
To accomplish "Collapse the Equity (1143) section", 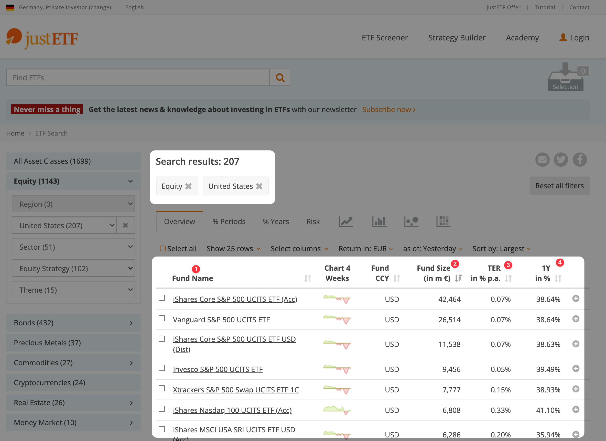I will [73, 181].
